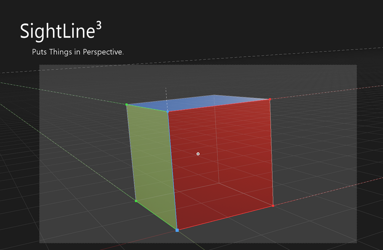
Task: Select the blue handle at cube's bottom corner
Action: pyautogui.click(x=177, y=230)
